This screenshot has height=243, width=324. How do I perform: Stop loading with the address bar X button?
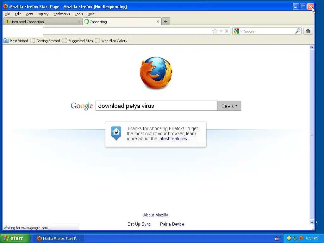[x=227, y=31]
